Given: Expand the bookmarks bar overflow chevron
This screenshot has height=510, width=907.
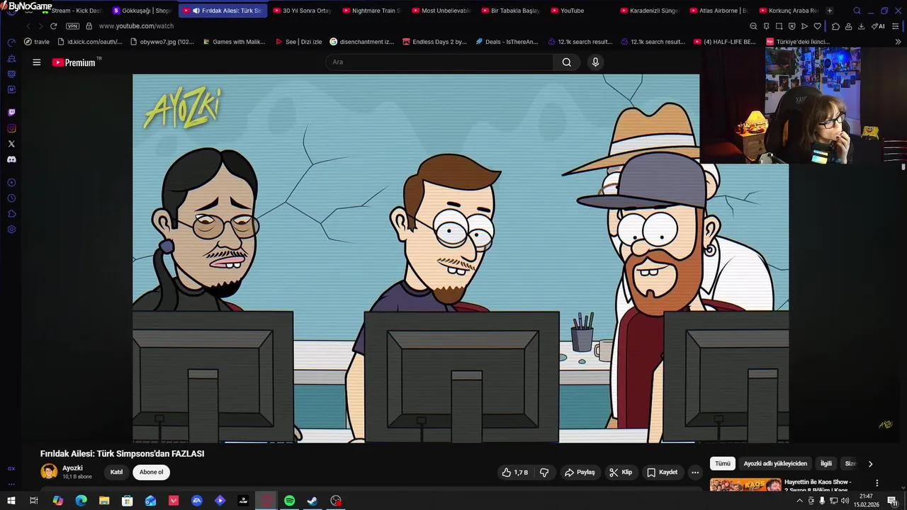Looking at the screenshot, I should [x=899, y=42].
